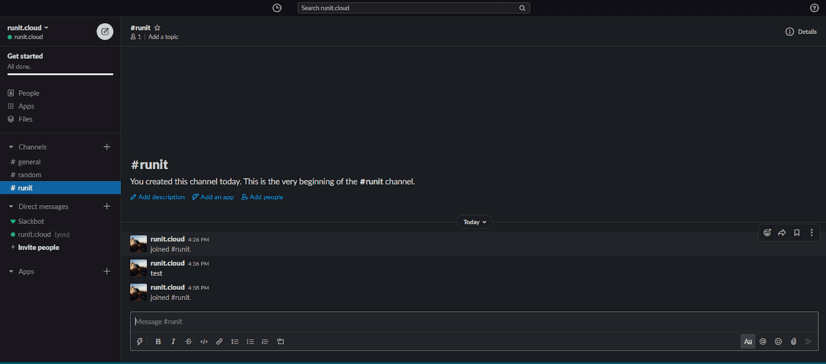Image resolution: width=826 pixels, height=364 pixels.
Task: Add an app with sidebar plus
Action: point(107,271)
